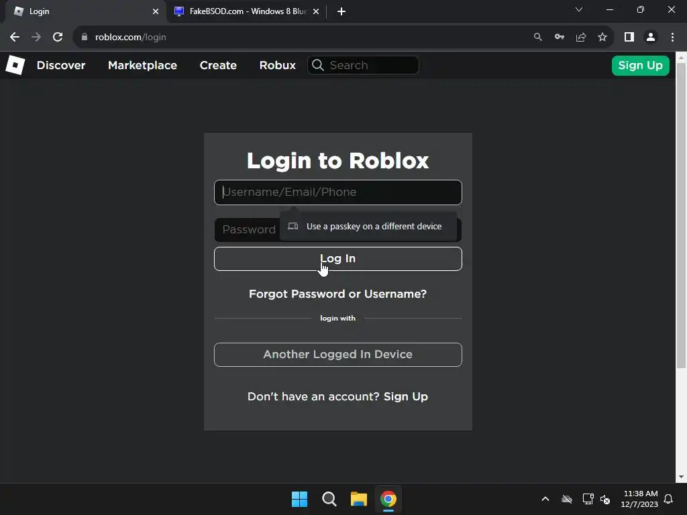
Task: Open the Chrome profile avatar
Action: tap(651, 38)
